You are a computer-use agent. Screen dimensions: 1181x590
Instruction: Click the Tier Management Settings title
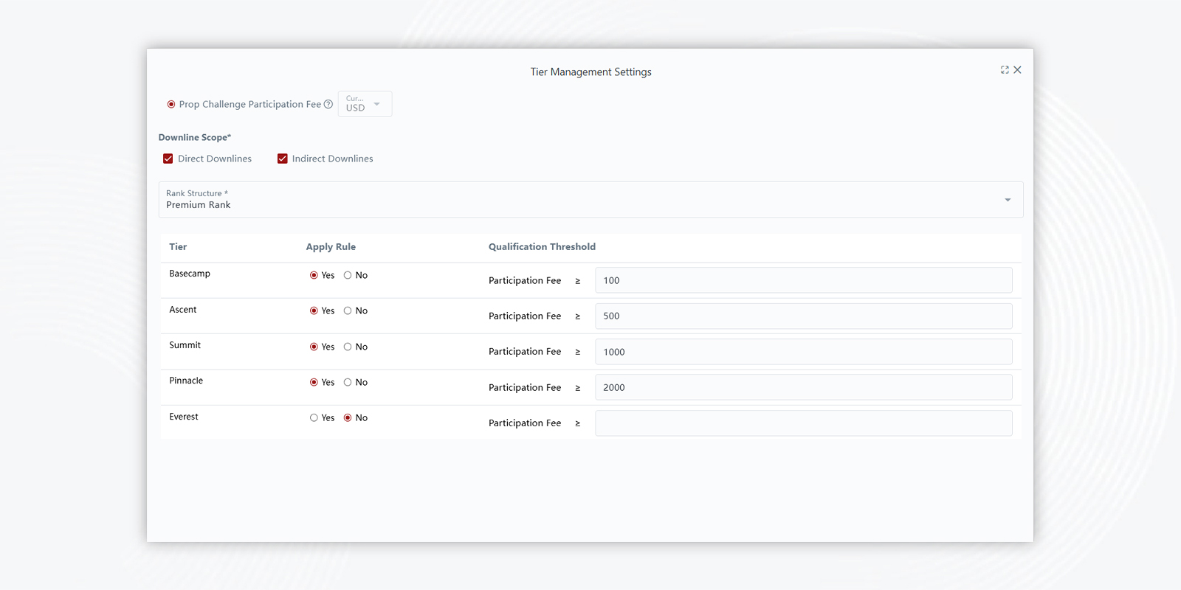click(x=590, y=72)
